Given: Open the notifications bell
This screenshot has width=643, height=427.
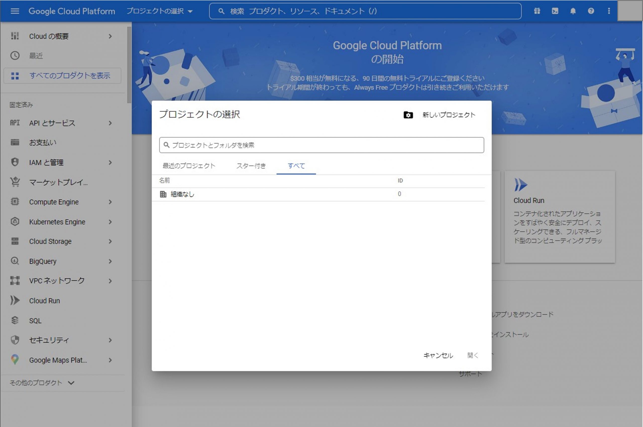Looking at the screenshot, I should coord(573,11).
